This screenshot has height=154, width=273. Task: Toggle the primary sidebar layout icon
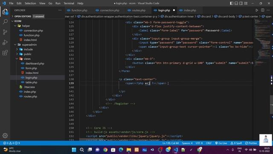pyautogui.click(x=232, y=3)
